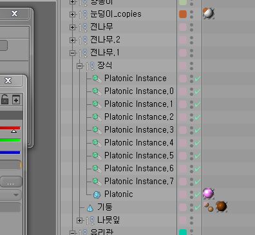Toggle the enable check on 기둥
255x235 pixels.
coord(198,207)
